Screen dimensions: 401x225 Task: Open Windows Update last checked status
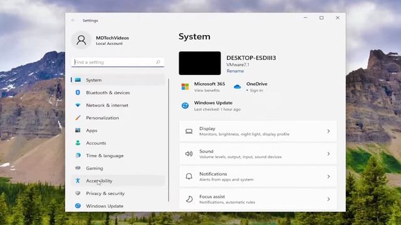(x=217, y=109)
